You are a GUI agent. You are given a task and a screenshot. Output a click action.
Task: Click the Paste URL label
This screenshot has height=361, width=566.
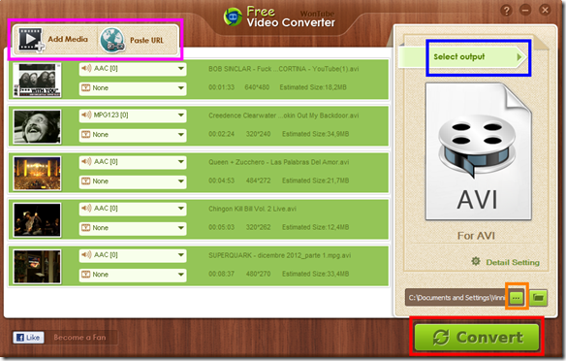[146, 40]
